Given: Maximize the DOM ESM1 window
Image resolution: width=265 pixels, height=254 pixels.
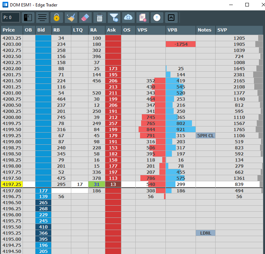Looking at the screenshot, I should (247, 5).
